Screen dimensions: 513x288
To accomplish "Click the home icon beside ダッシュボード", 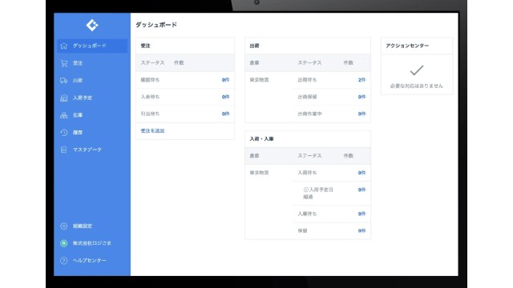I will (x=64, y=46).
